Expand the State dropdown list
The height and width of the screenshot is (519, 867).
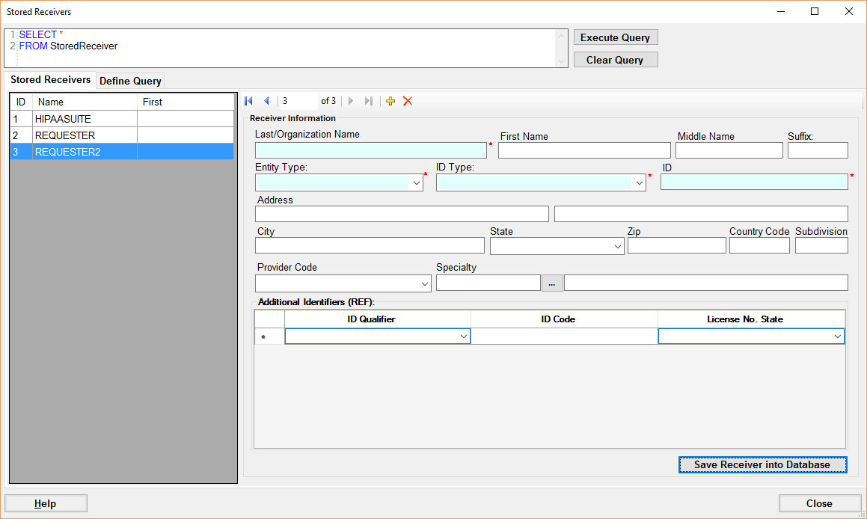click(x=617, y=246)
